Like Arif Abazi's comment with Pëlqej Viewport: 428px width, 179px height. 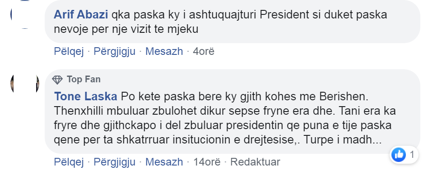pyautogui.click(x=69, y=51)
